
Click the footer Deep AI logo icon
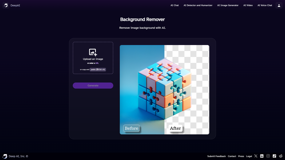(x=5, y=156)
